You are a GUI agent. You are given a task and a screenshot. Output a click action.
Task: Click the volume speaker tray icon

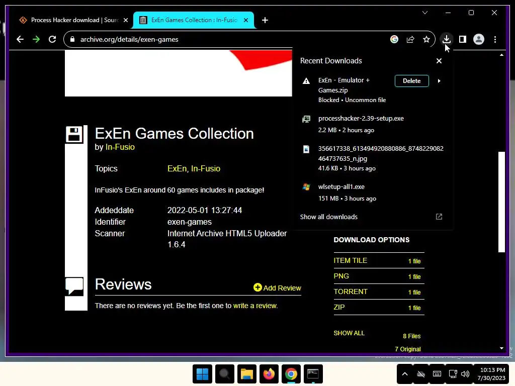pyautogui.click(x=465, y=374)
